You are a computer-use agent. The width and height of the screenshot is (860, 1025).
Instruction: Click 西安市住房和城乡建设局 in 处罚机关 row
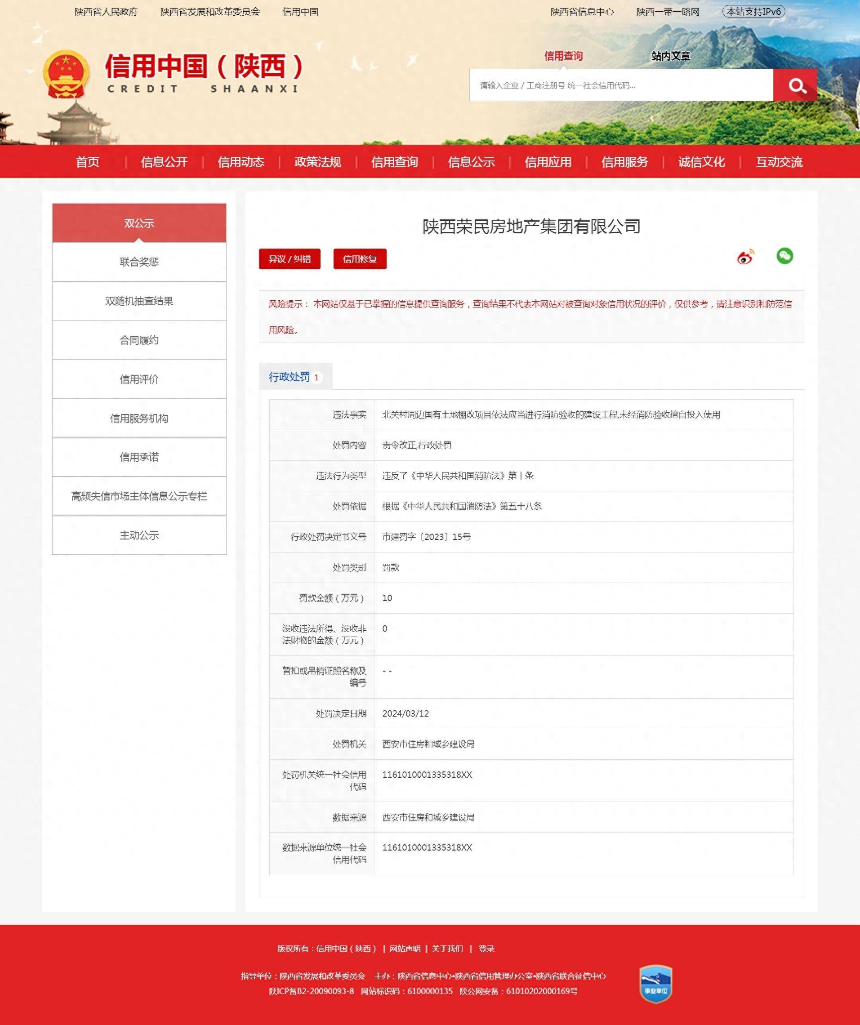click(428, 744)
